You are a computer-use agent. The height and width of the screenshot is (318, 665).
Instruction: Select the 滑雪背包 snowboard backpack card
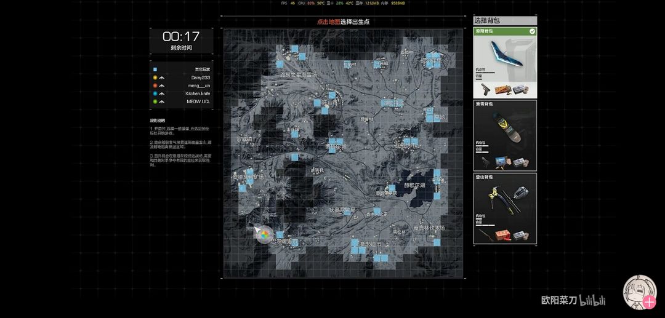tap(505, 135)
